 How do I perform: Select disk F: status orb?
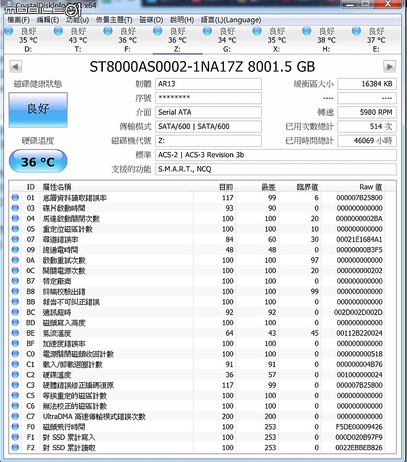(x=108, y=31)
